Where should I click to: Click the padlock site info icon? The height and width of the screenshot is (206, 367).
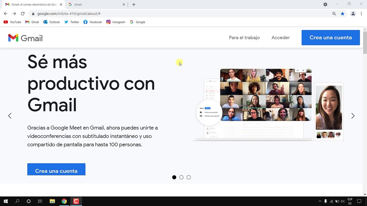(33, 14)
